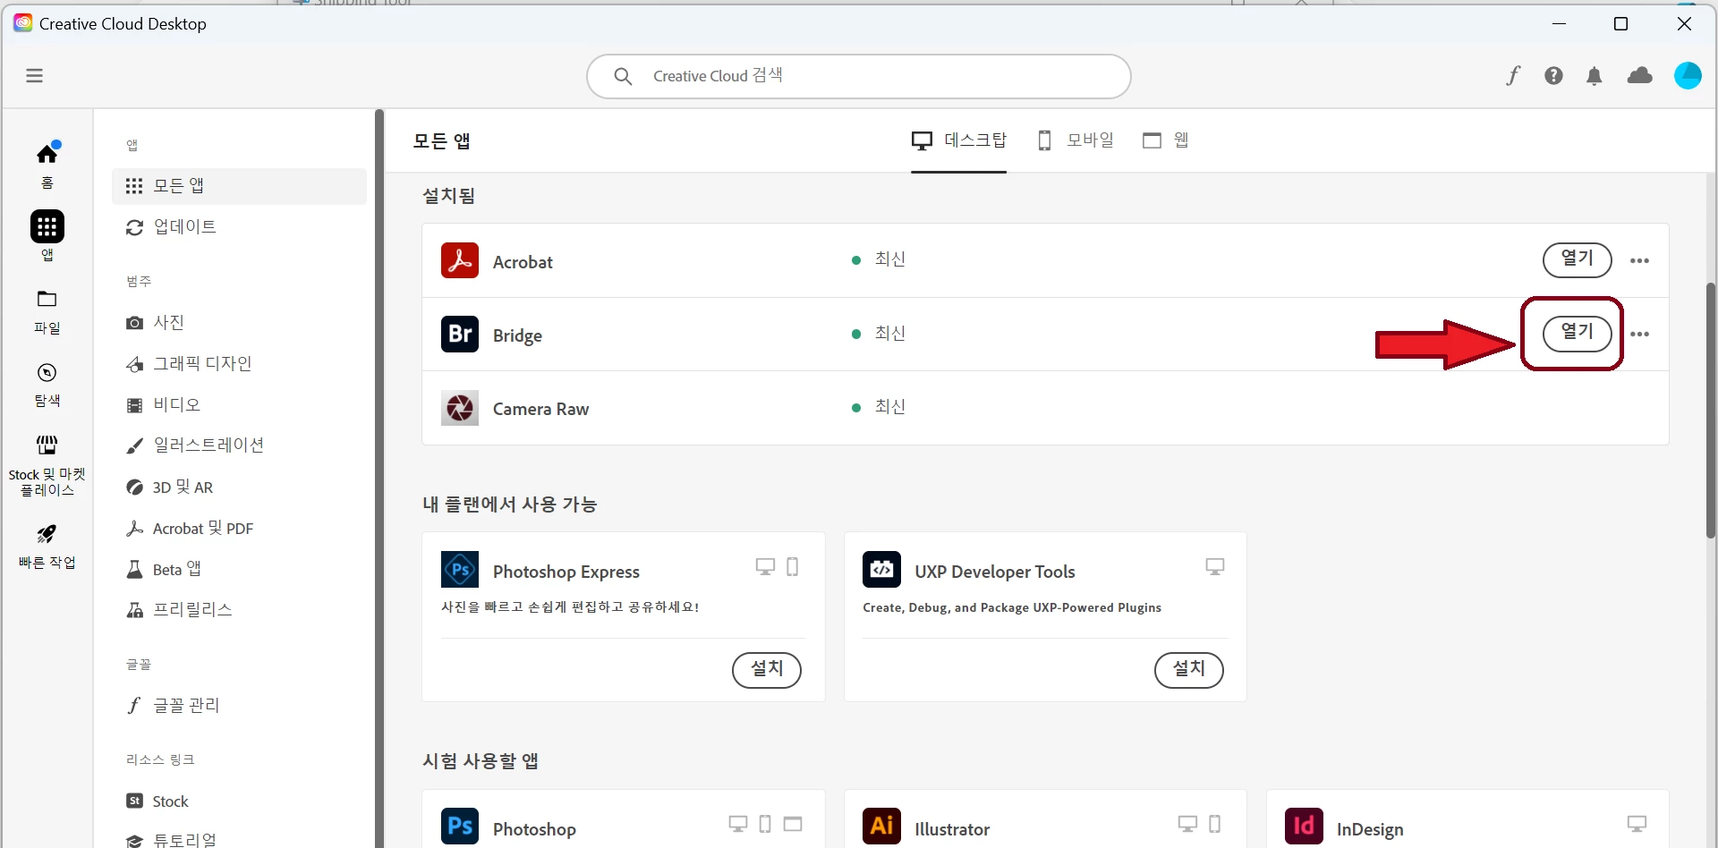Image resolution: width=1718 pixels, height=848 pixels.
Task: Switch to the 모바일 tab
Action: click(1075, 140)
